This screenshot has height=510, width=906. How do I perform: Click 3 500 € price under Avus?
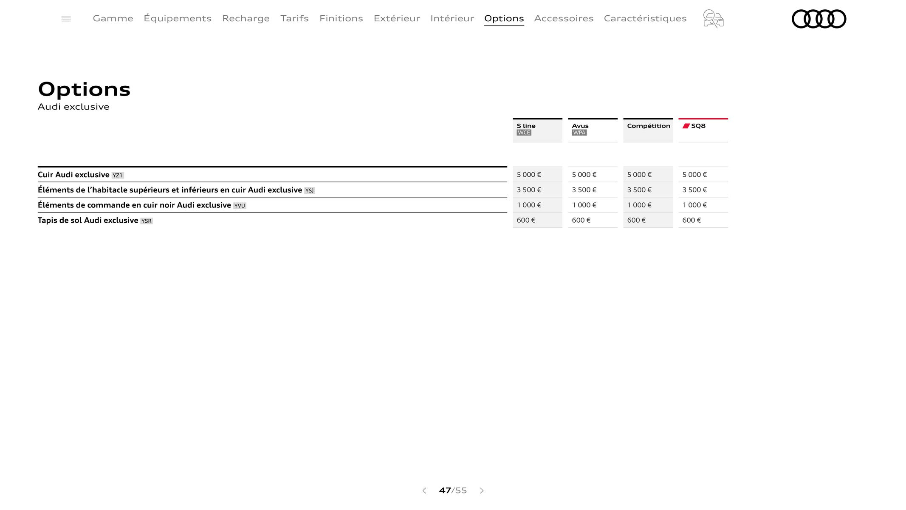(x=584, y=190)
